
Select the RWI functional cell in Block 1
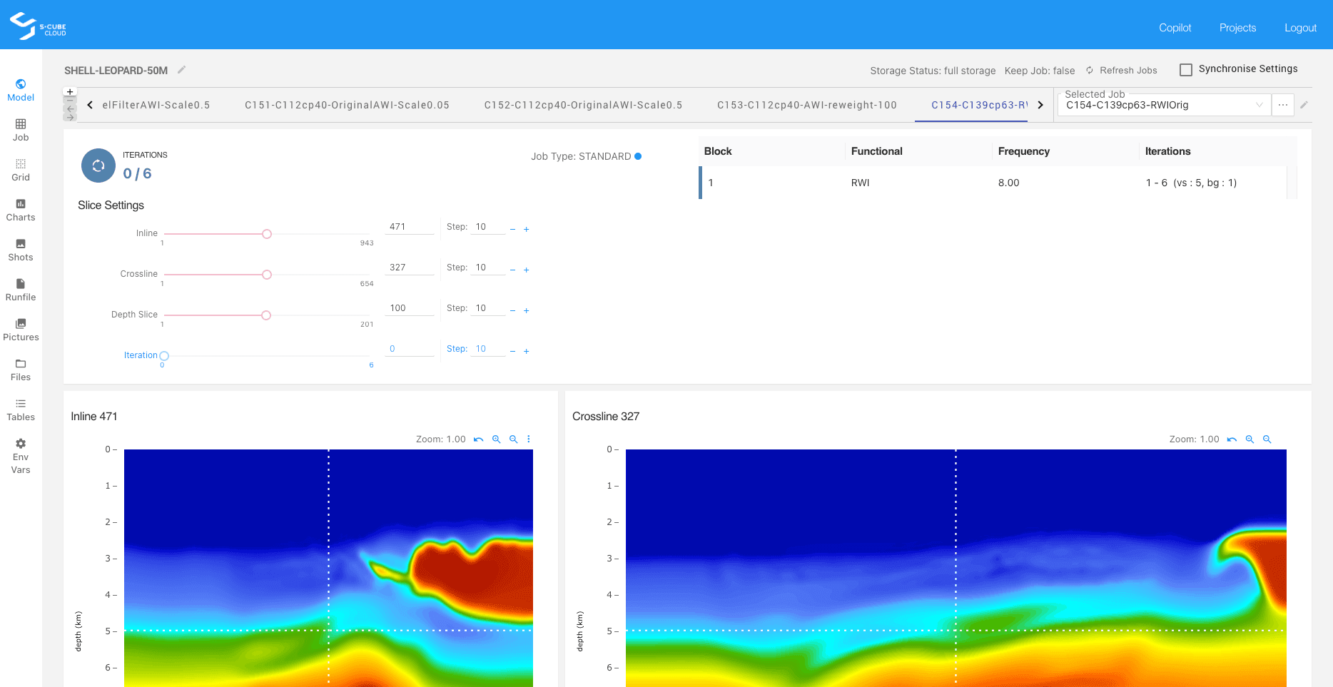click(919, 183)
